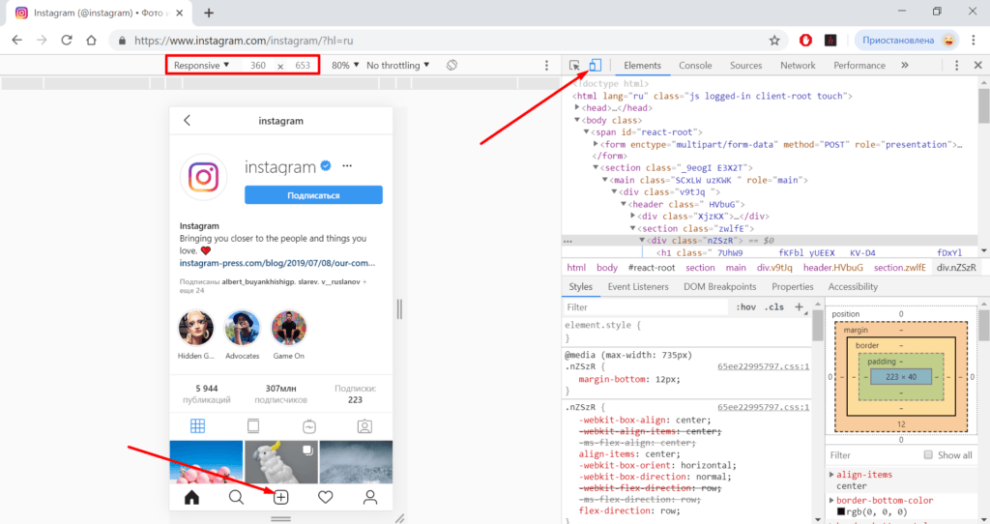Open Instagram search icon
This screenshot has height=524, width=990.
point(236,498)
